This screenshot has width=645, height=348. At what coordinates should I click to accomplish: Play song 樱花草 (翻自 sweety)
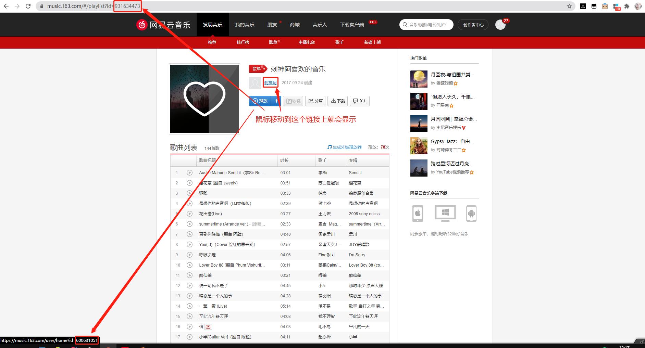(x=189, y=183)
